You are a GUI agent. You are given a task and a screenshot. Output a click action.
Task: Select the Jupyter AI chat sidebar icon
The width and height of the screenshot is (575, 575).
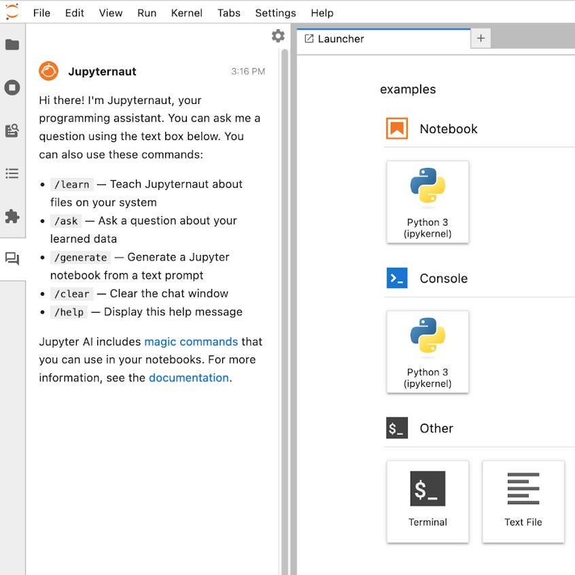point(12,259)
